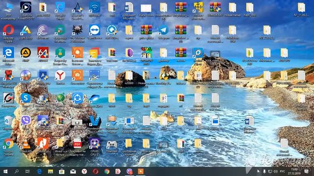Open the Kingston SSD Manager shortcut
Image resolution: width=314 pixels, height=176 pixels.
[x=8, y=79]
